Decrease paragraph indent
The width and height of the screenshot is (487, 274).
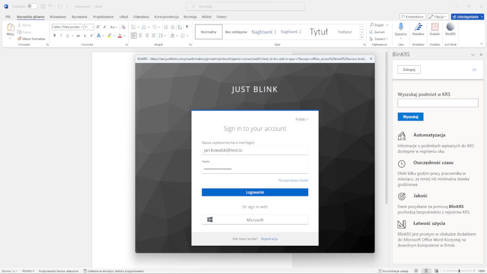[x=166, y=27]
